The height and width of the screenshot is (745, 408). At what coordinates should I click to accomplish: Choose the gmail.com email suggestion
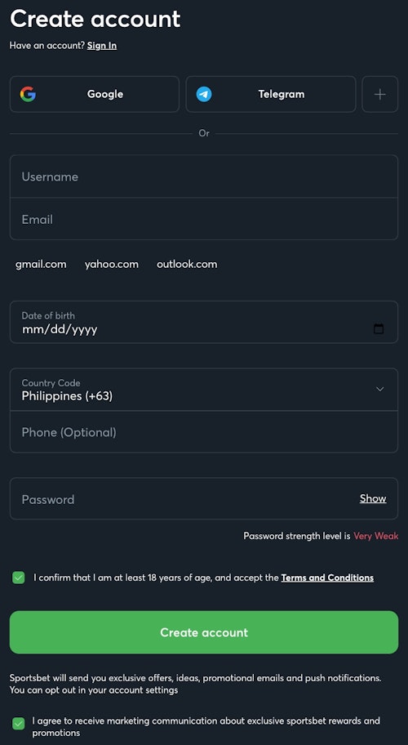point(41,264)
